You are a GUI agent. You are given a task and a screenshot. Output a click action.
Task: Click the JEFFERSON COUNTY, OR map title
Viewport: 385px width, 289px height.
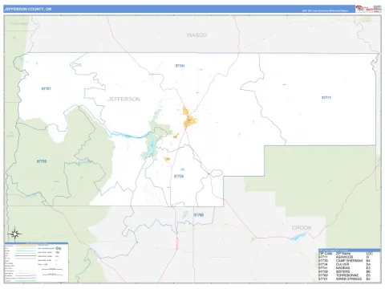click(x=28, y=9)
